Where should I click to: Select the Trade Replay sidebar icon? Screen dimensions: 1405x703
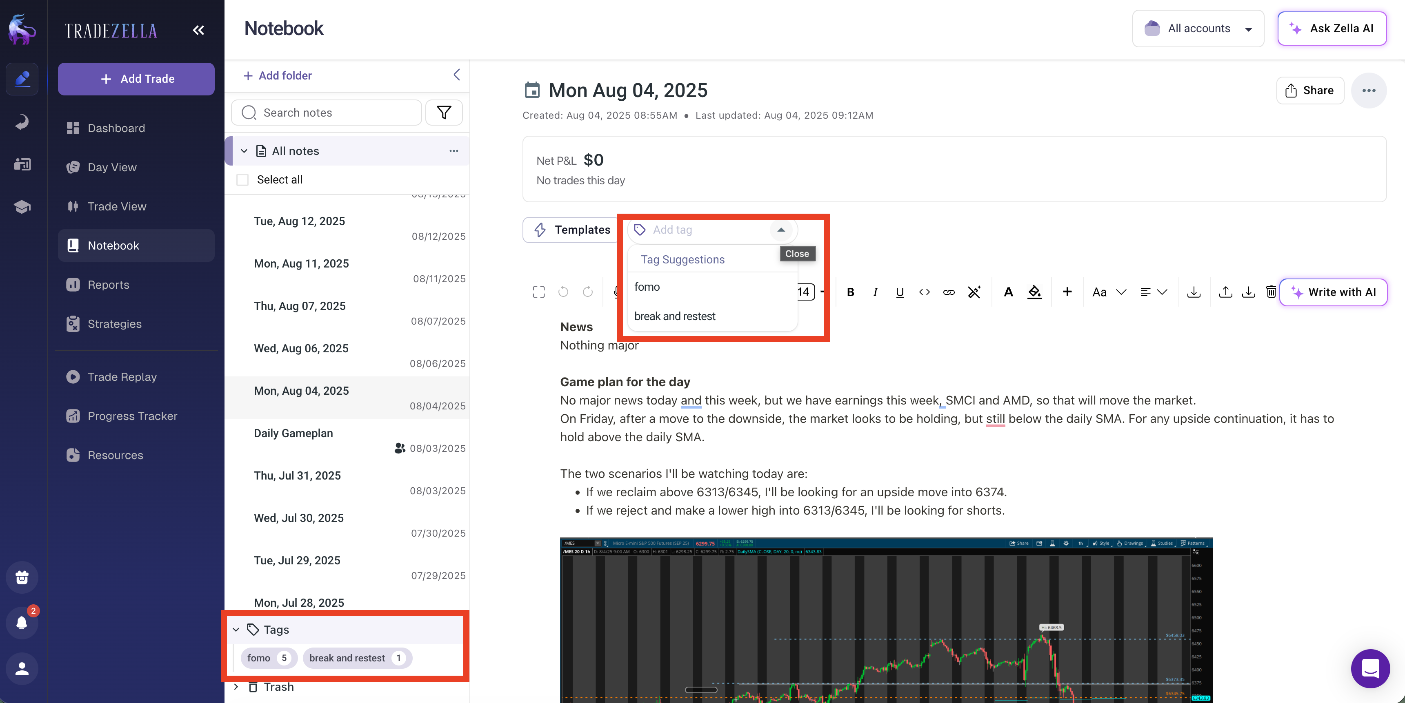pos(73,376)
